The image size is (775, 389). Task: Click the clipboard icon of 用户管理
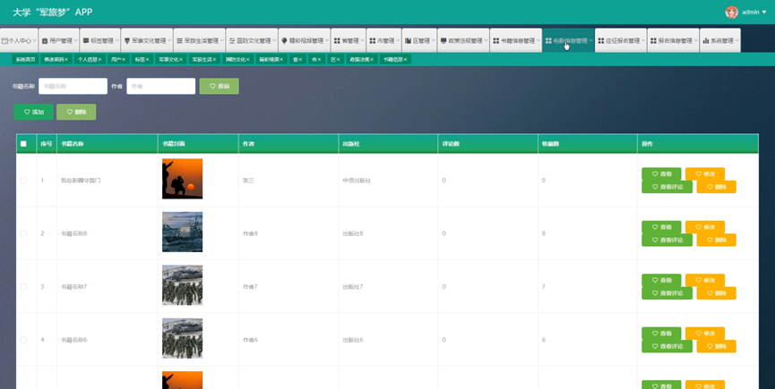[45, 41]
